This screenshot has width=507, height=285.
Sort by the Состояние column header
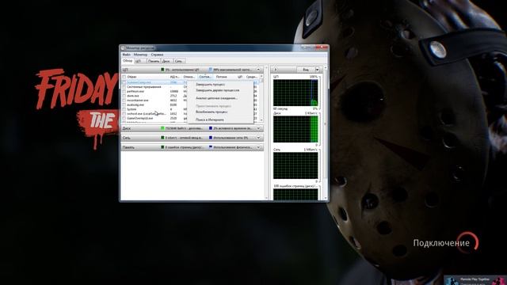click(205, 77)
